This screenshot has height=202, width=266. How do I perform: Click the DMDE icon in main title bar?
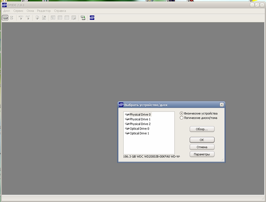[x=5, y=5]
